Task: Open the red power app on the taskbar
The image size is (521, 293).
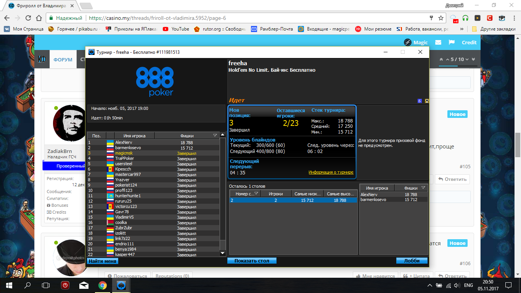Action: pos(65,285)
